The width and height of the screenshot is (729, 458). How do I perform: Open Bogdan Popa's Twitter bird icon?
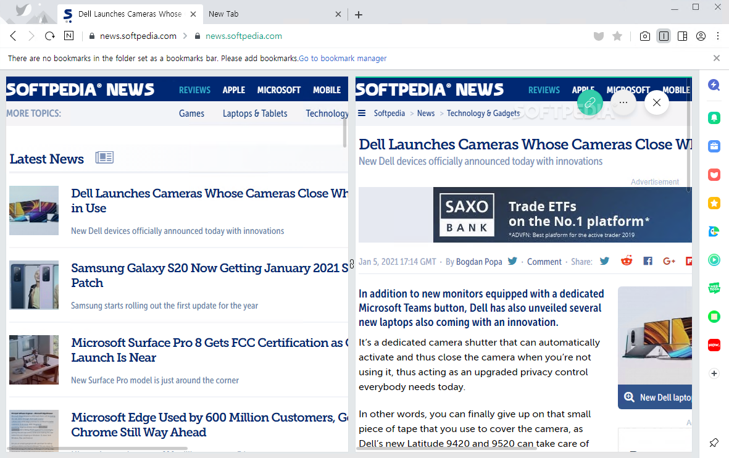tap(512, 261)
